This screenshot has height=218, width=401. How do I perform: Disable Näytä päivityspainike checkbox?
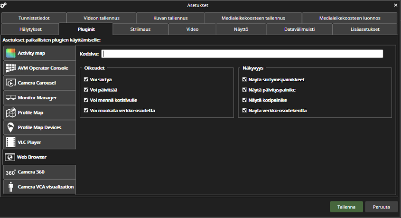244,90
